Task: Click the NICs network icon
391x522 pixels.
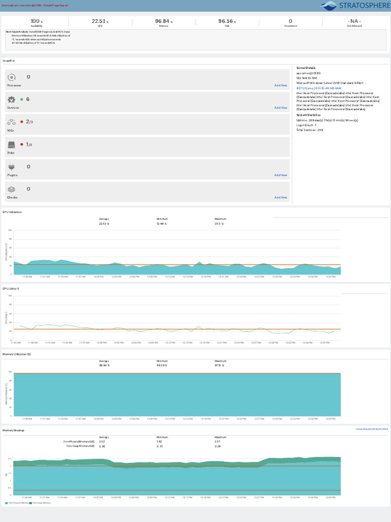Action: [x=12, y=122]
